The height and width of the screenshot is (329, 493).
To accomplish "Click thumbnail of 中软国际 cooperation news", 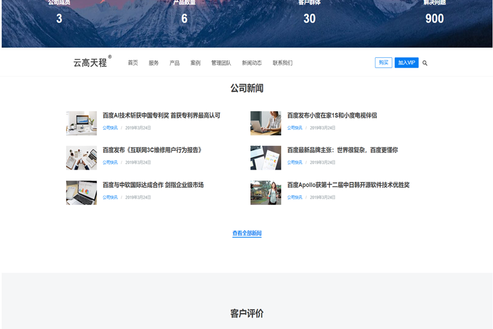I will [82, 193].
